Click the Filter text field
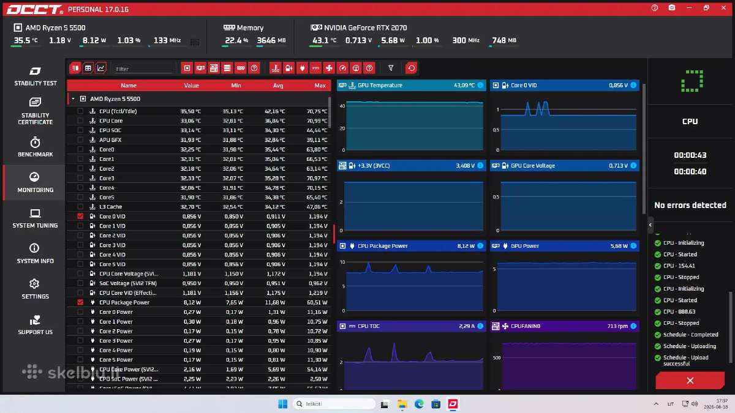The height and width of the screenshot is (413, 735). pos(143,69)
